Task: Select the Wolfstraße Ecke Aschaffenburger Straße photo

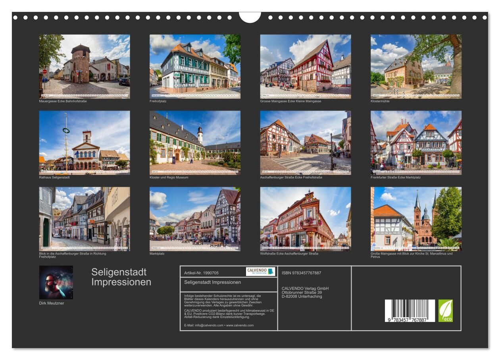Action: [x=305, y=219]
